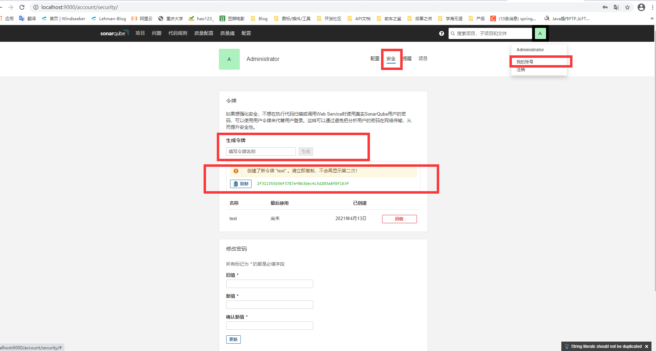
Task: Switch to account 配置 tab
Action: point(375,58)
